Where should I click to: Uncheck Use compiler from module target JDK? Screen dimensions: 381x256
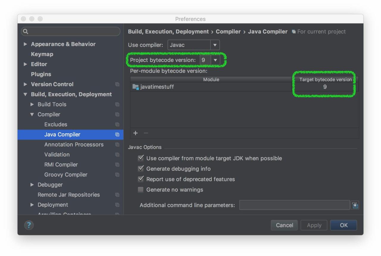[141, 158]
